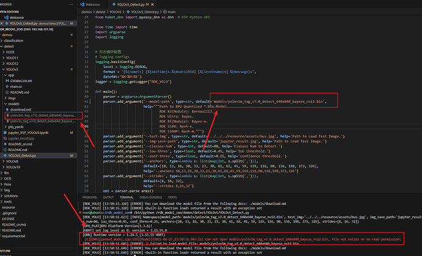This screenshot has width=422, height=256.
Task: Open the Explorer panel more actions menu
Action: (x=72, y=4)
